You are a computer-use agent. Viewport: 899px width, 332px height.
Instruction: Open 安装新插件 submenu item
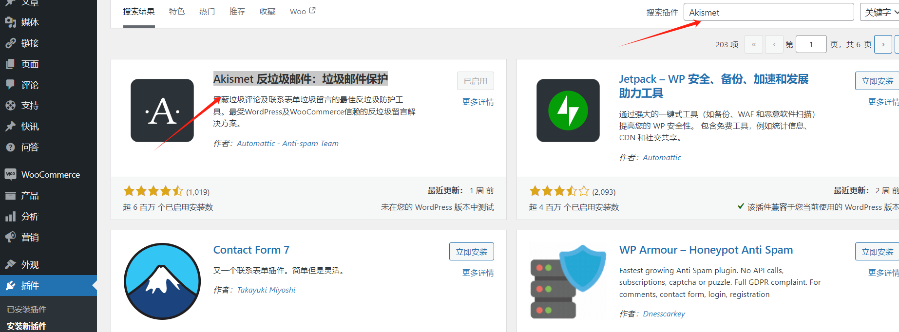(x=27, y=326)
